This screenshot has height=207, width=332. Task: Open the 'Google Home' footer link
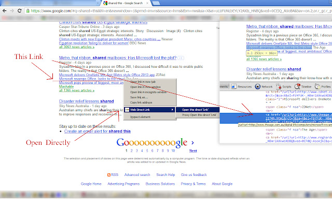click(x=91, y=184)
